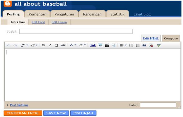Focus the Label input field
183x117 pixels.
pos(158,105)
